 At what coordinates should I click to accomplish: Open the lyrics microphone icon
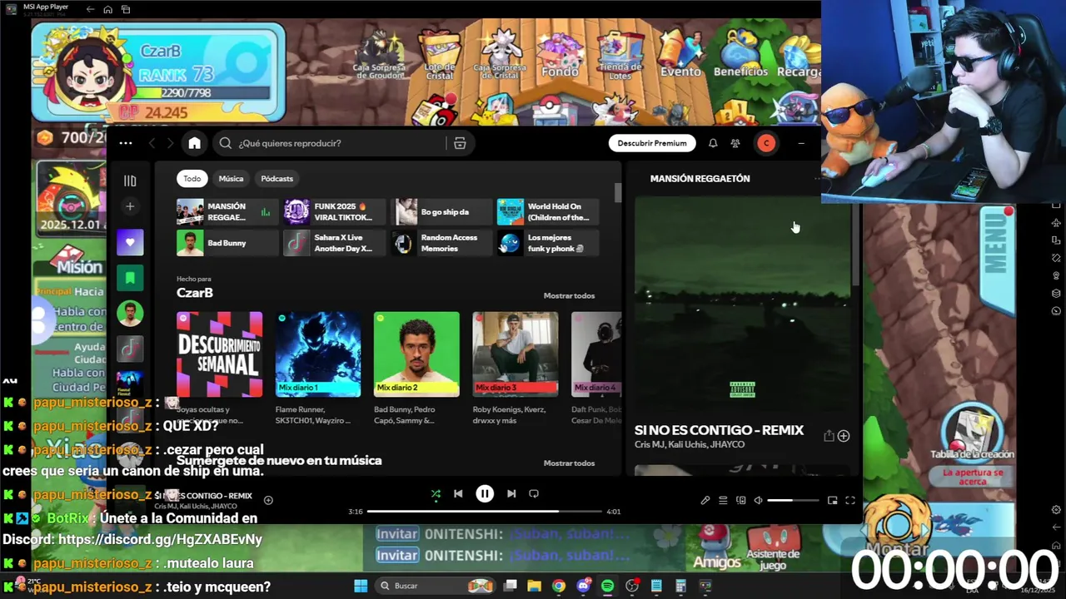(705, 500)
